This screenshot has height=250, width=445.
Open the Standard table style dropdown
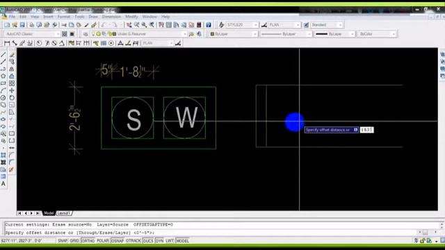pyautogui.click(x=326, y=25)
